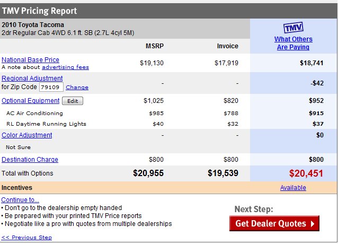Select 'Be prepared with your printed' bullet
This screenshot has height=244, width=338.
point(73,216)
